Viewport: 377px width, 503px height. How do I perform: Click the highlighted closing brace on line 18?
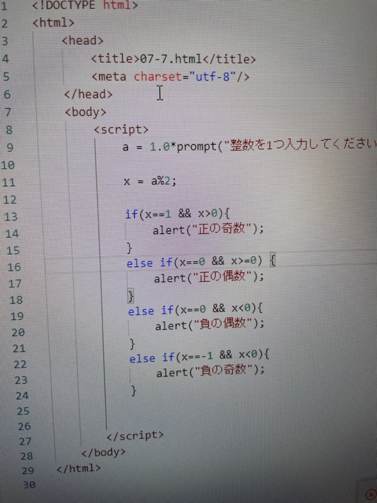(130, 296)
